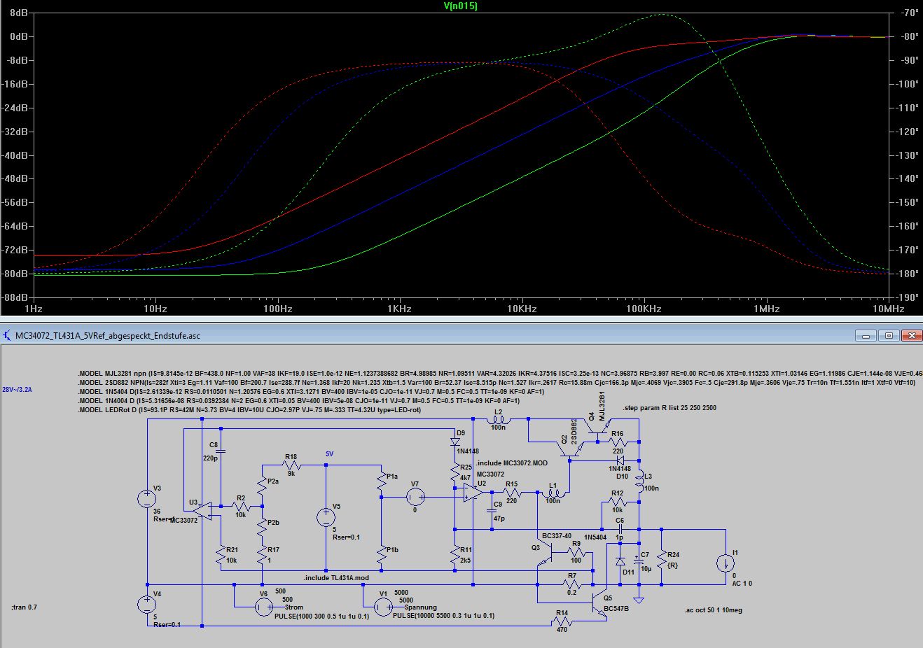Image resolution: width=923 pixels, height=648 pixels.
Task: Select the L2 100n inductor
Action: (498, 420)
